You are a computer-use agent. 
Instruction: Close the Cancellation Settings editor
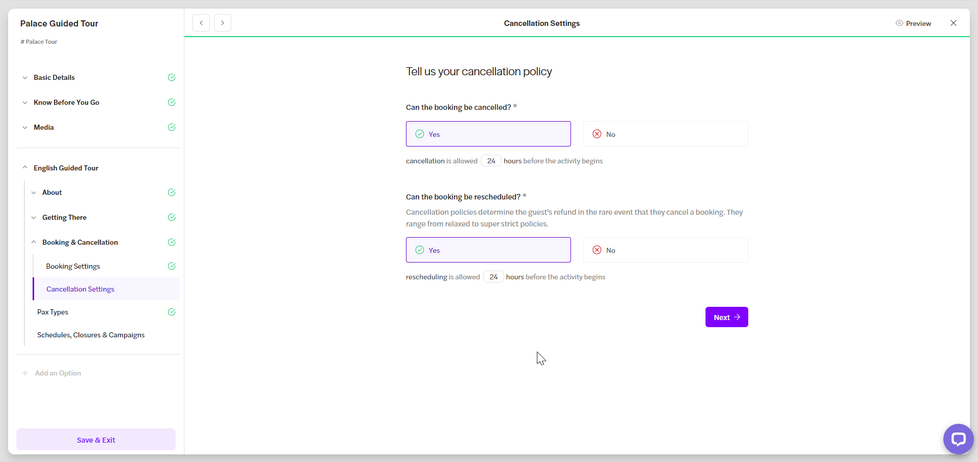pyautogui.click(x=954, y=23)
